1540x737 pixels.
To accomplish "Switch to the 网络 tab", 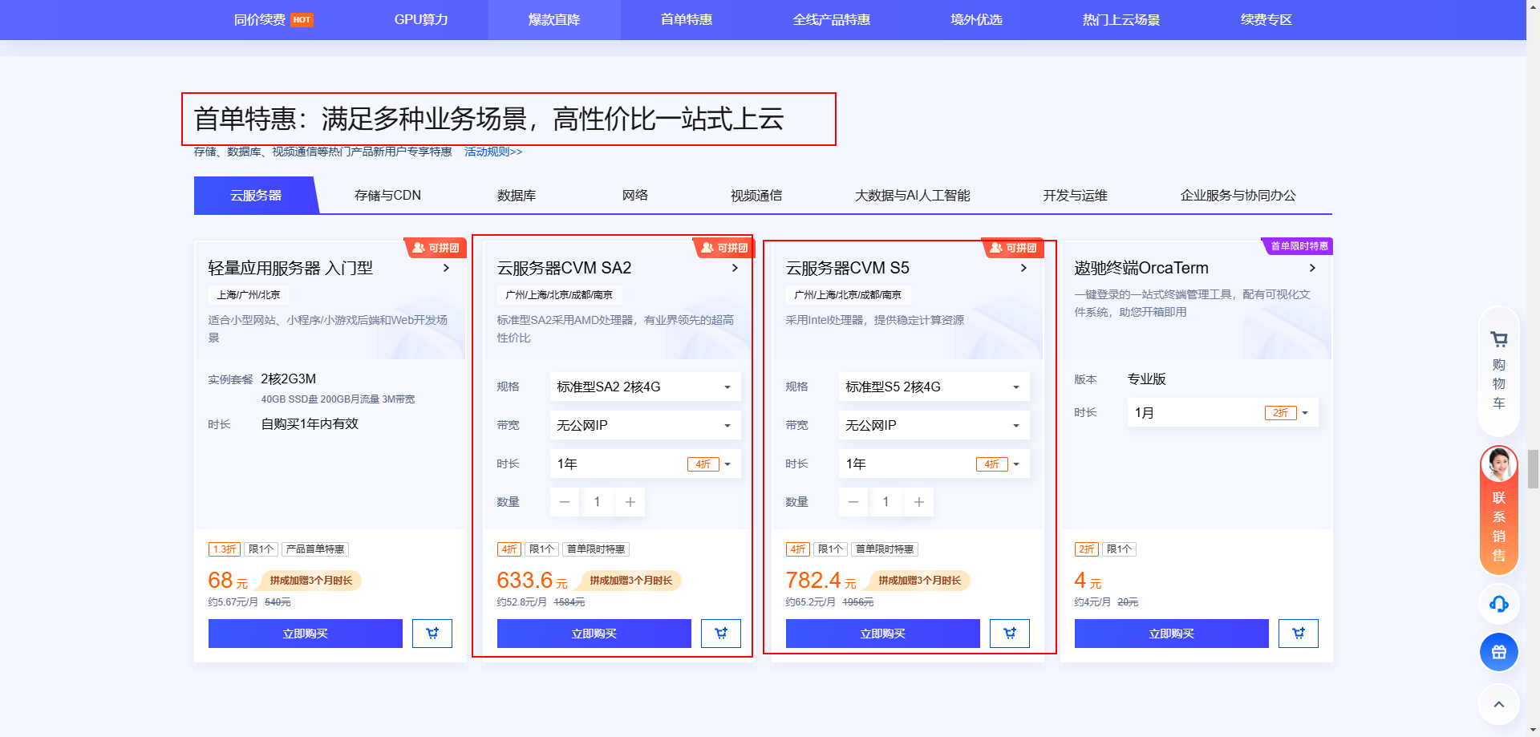I will coord(635,196).
